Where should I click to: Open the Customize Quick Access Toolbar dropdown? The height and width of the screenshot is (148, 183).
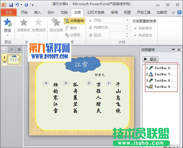(x=33, y=5)
